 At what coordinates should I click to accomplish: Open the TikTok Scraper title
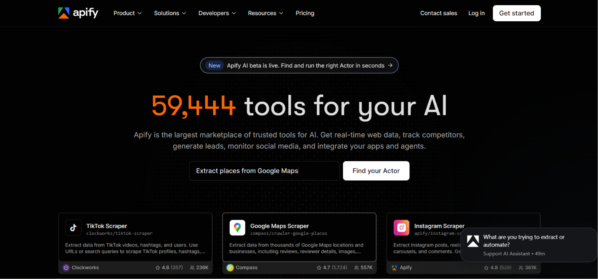click(x=107, y=226)
